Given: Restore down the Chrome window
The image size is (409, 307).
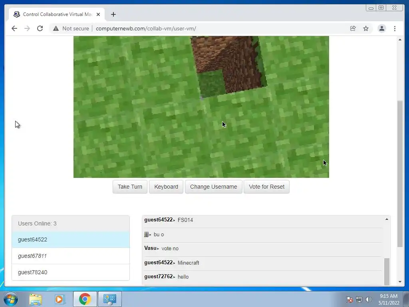Looking at the screenshot, I should point(381,8).
